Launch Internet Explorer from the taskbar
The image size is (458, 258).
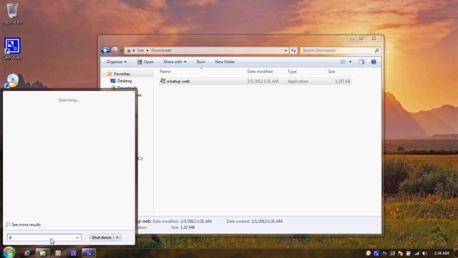tap(27, 253)
